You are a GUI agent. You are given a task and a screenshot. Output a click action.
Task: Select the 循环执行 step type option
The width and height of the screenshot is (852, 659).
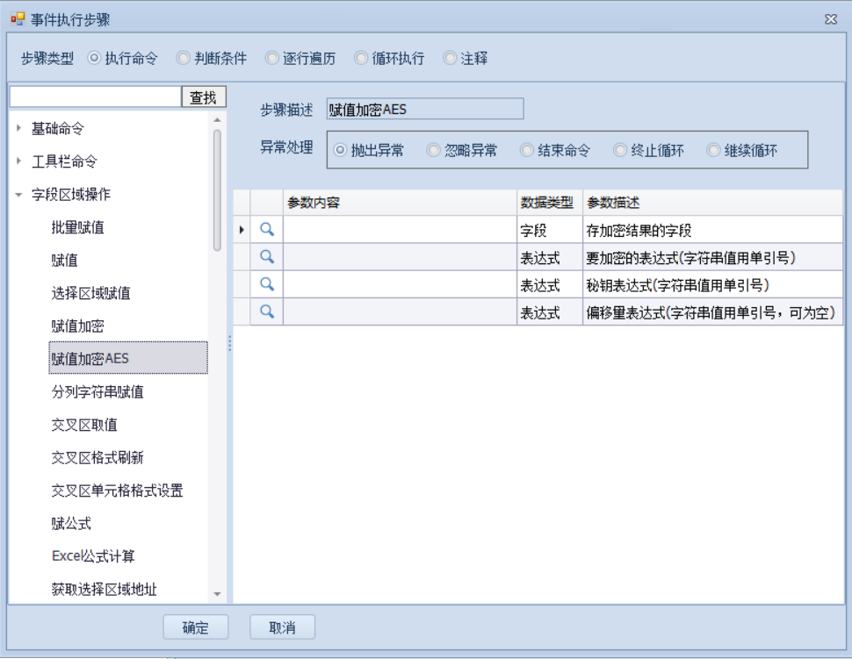[x=361, y=59]
